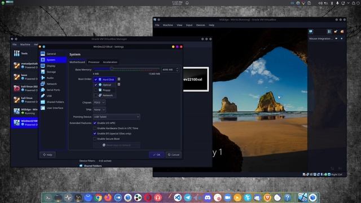Select the System settings category
Image resolution: width=361 pixels, height=203 pixels.
[x=53, y=60]
